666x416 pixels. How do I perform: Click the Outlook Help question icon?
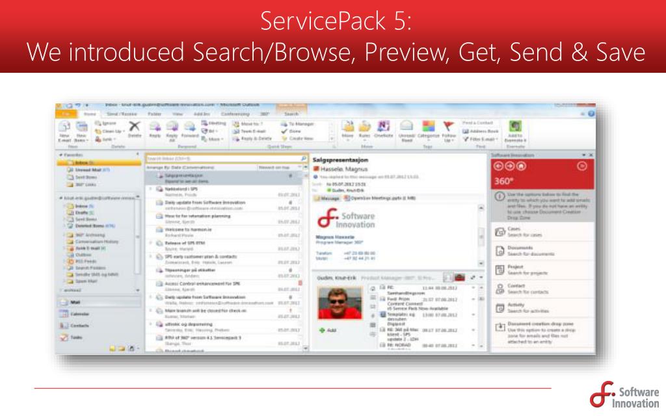591,114
